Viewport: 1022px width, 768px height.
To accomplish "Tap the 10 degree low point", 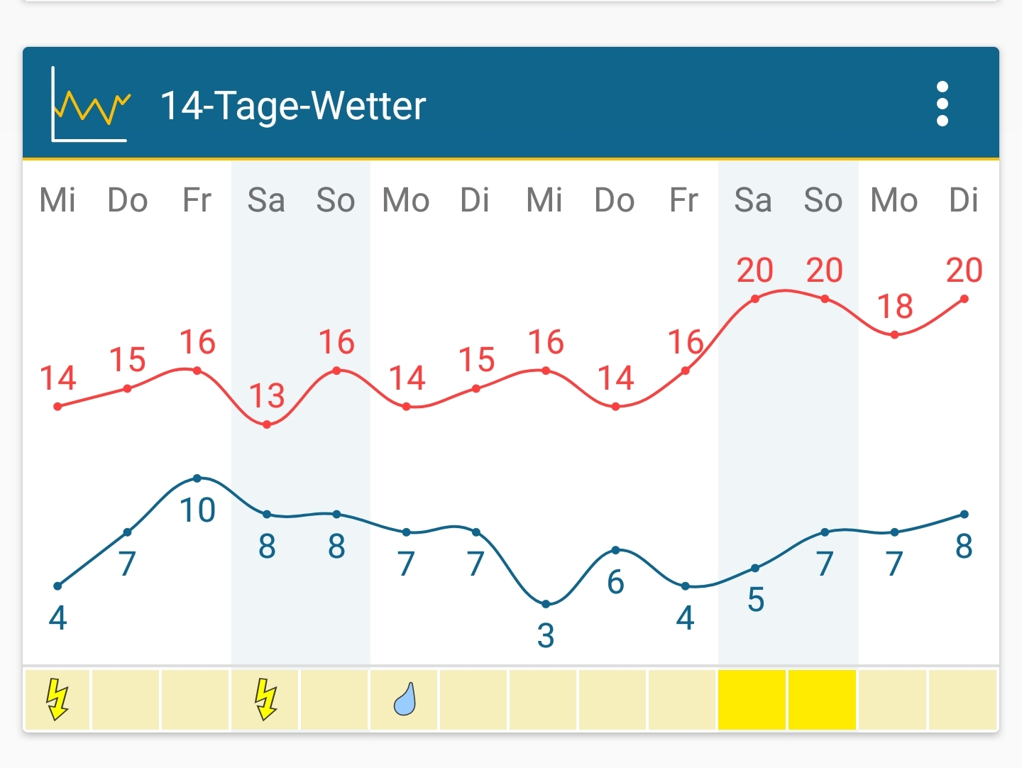I will tap(197, 478).
